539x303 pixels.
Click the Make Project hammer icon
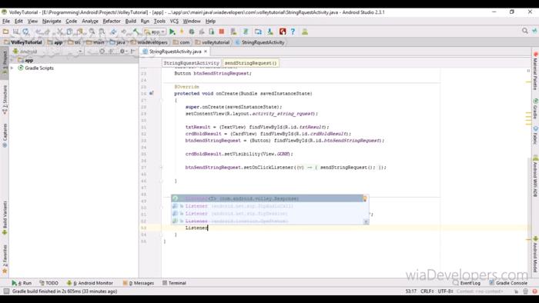136,32
